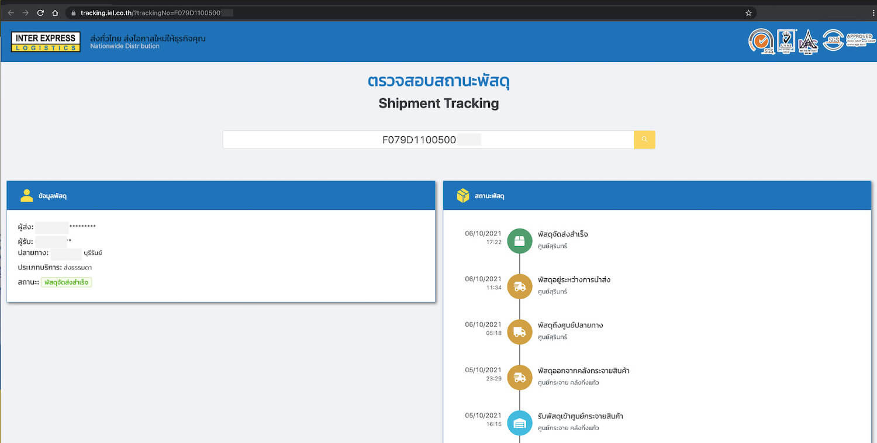Click the blue warehouse icon at 16:15

519,423
